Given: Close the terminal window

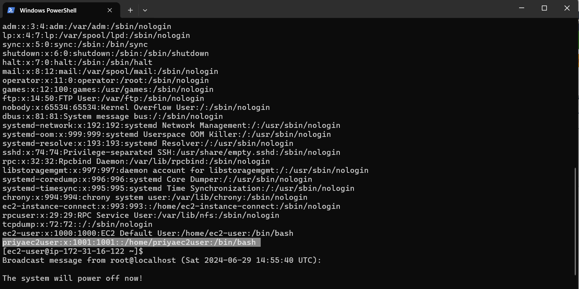Looking at the screenshot, I should click(567, 8).
